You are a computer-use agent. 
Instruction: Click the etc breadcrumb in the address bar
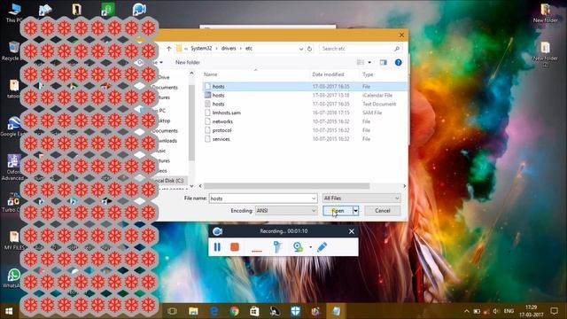coord(249,49)
